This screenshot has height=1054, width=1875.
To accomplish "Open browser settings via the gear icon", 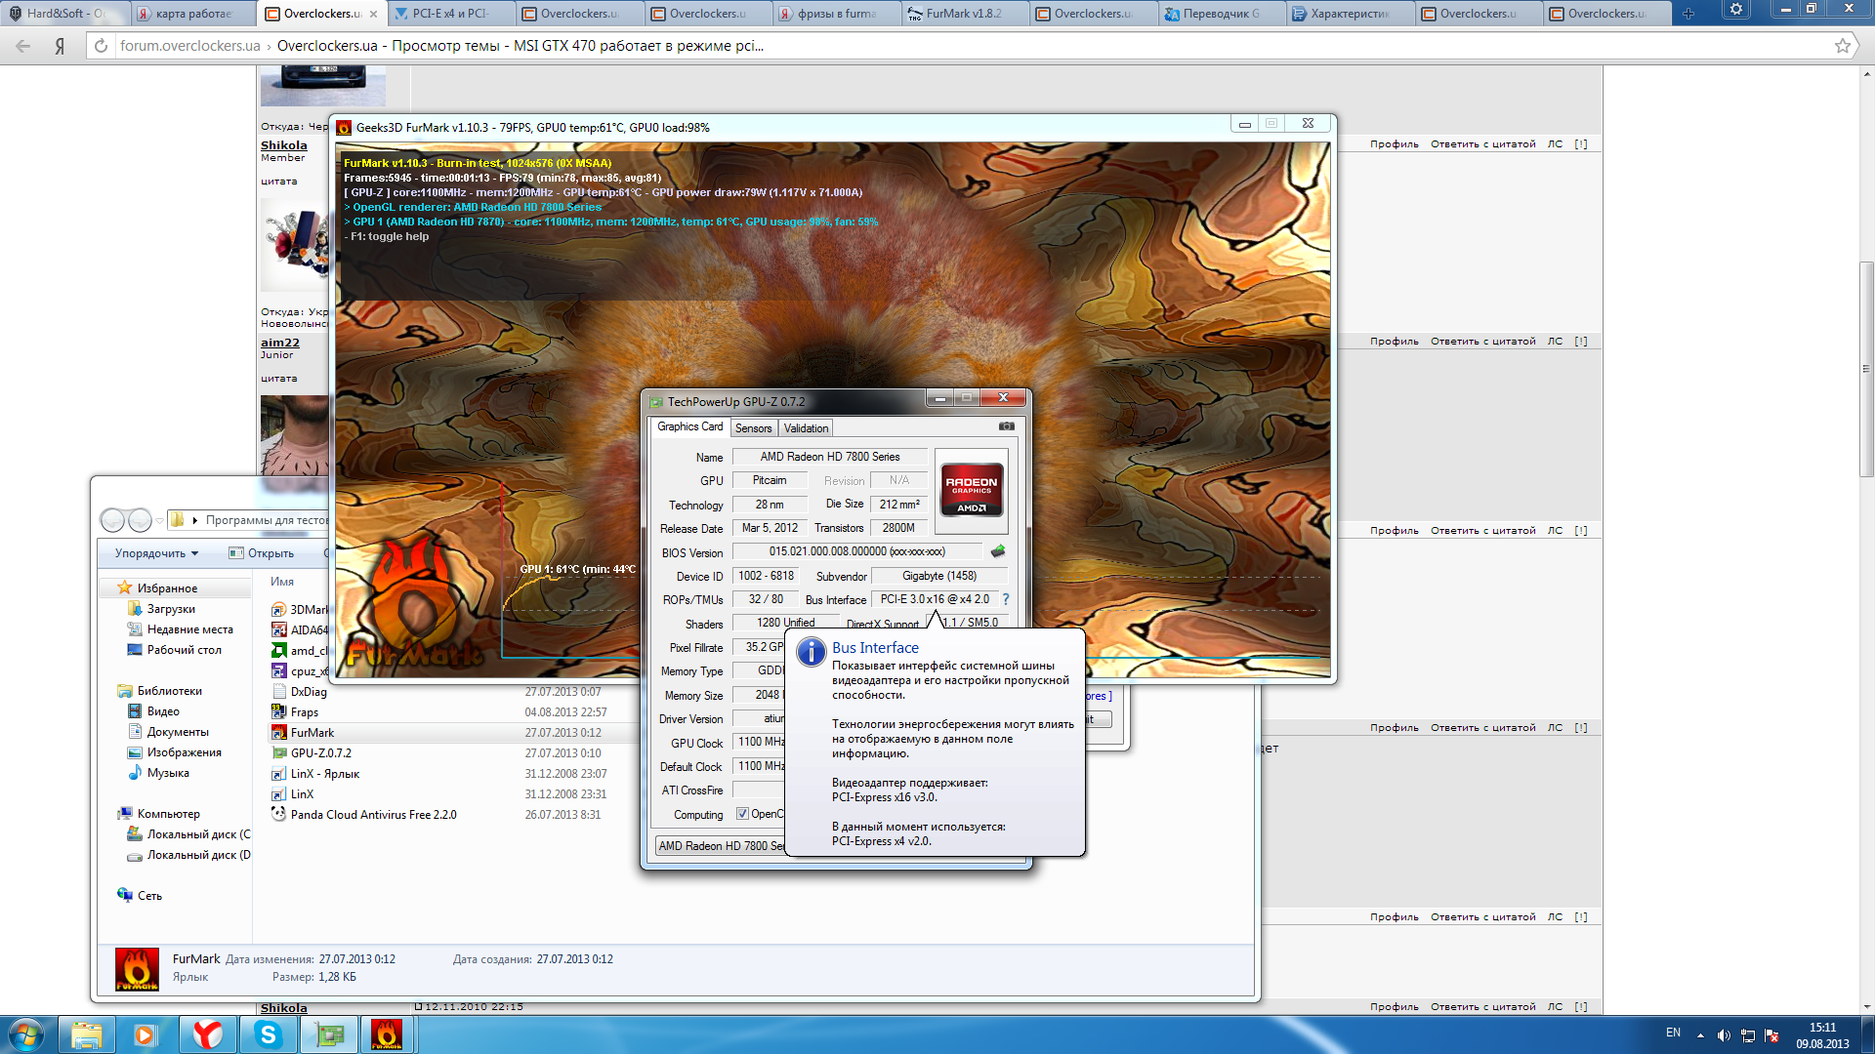I will coord(1736,10).
